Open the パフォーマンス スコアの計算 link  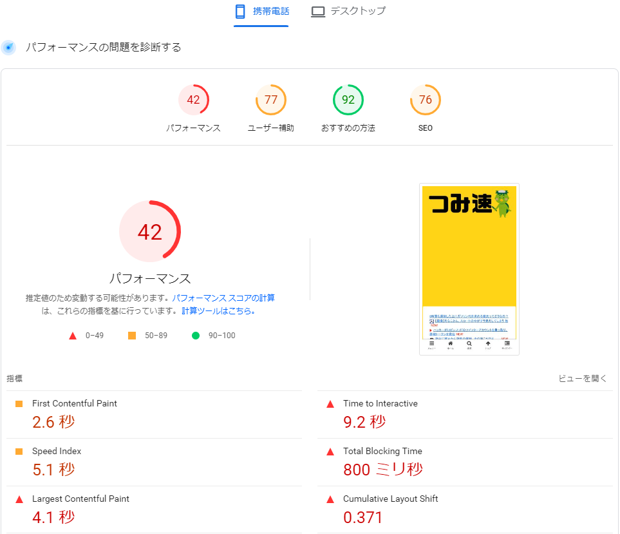point(223,298)
